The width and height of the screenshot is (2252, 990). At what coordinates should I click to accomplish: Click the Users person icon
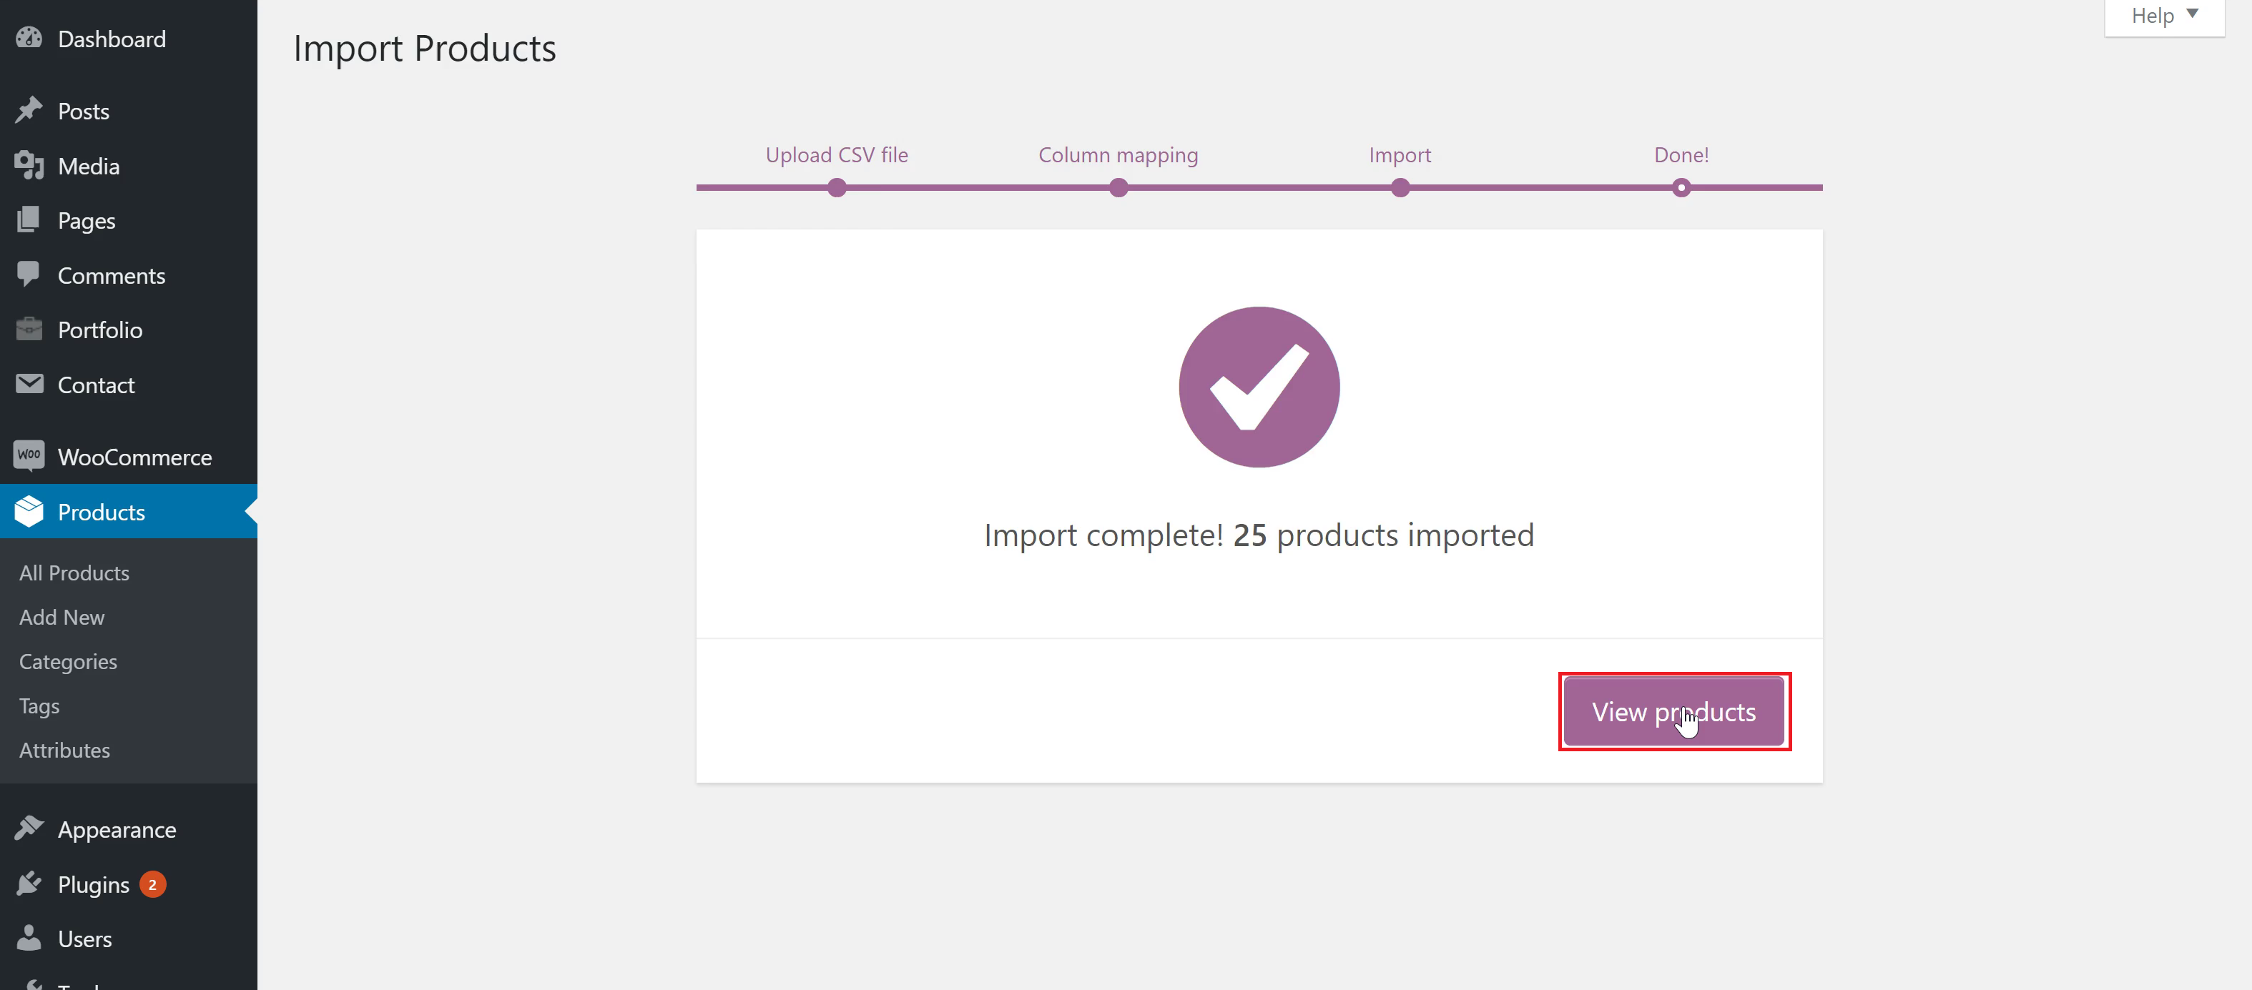pyautogui.click(x=29, y=938)
